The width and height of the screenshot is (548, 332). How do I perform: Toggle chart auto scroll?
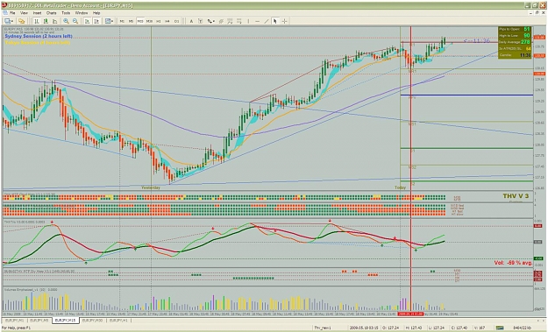click(87, 21)
